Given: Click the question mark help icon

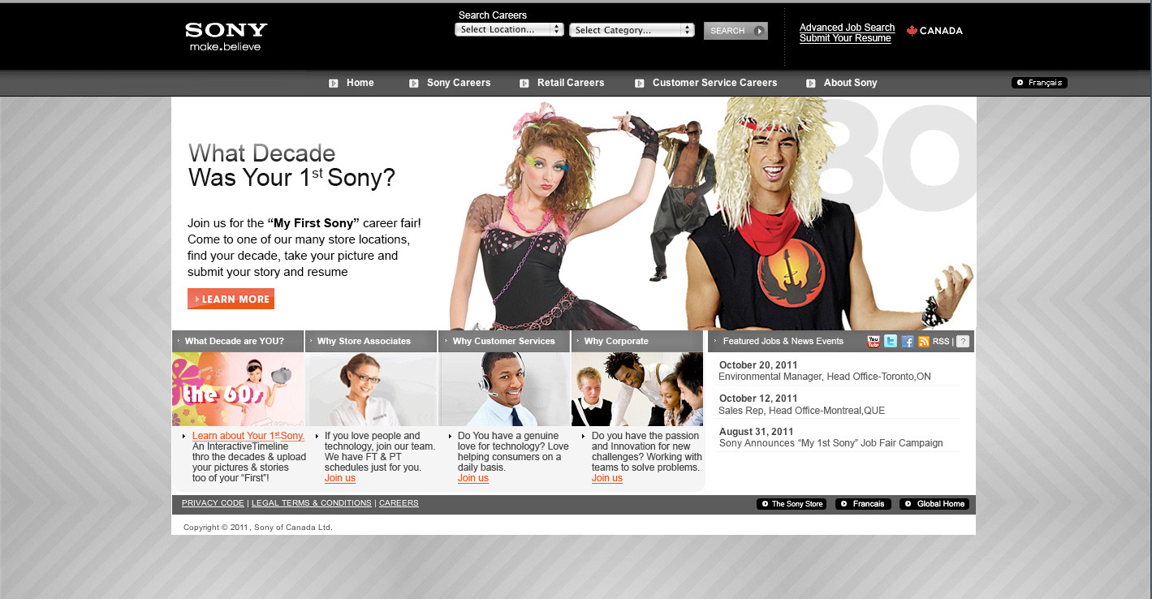Looking at the screenshot, I should (x=963, y=342).
